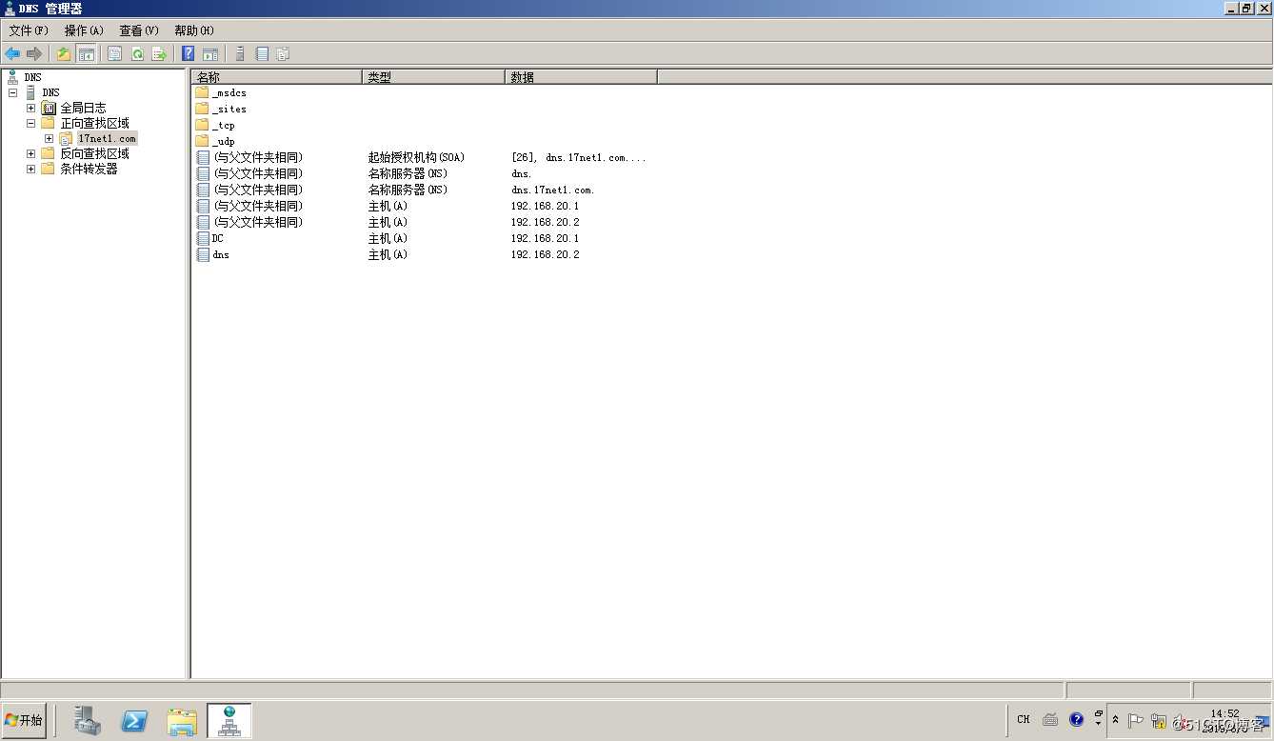Toggle the console tree pane button
Image resolution: width=1274 pixels, height=741 pixels.
tap(86, 54)
